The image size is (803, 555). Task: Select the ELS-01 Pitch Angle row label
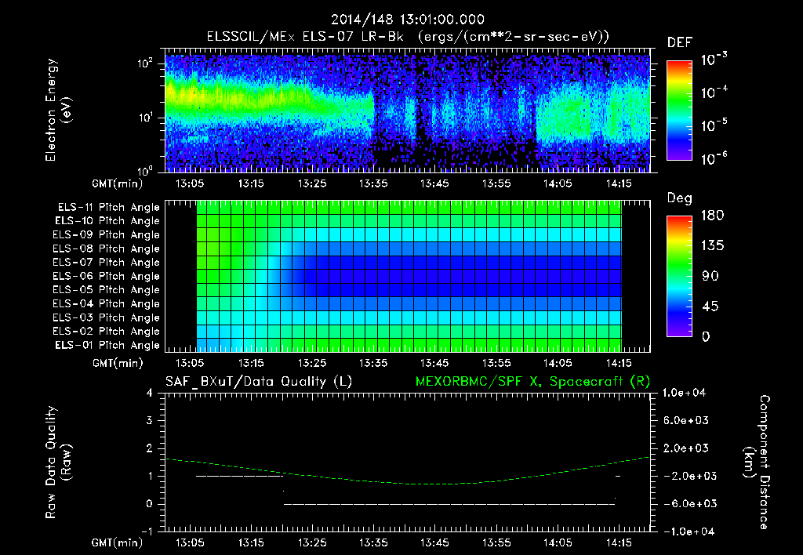107,345
